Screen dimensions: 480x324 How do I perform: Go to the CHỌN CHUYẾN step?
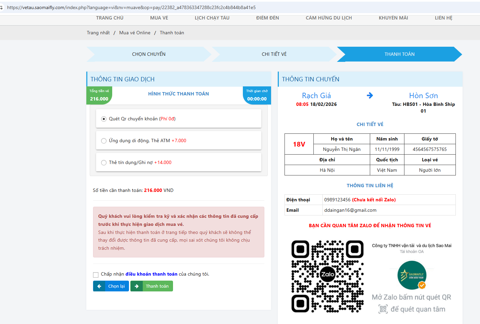[x=148, y=54]
